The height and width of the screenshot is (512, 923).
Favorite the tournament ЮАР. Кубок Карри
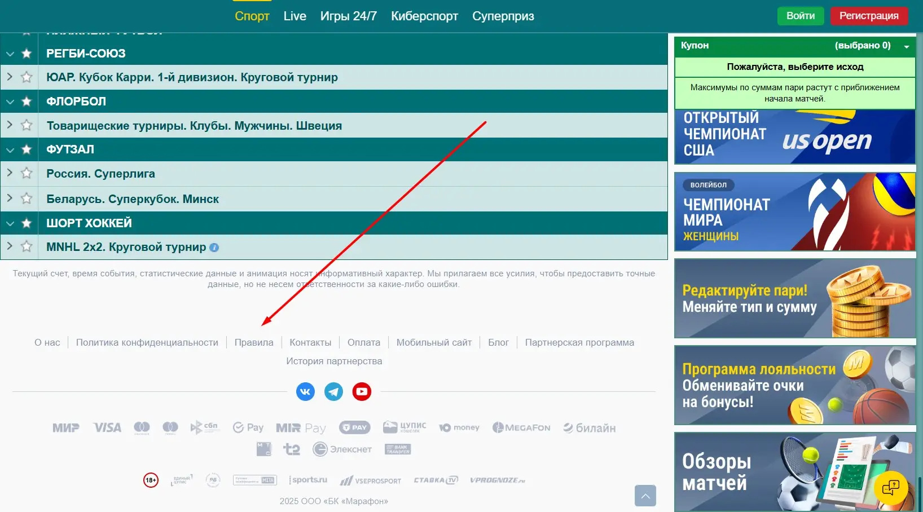coord(27,77)
